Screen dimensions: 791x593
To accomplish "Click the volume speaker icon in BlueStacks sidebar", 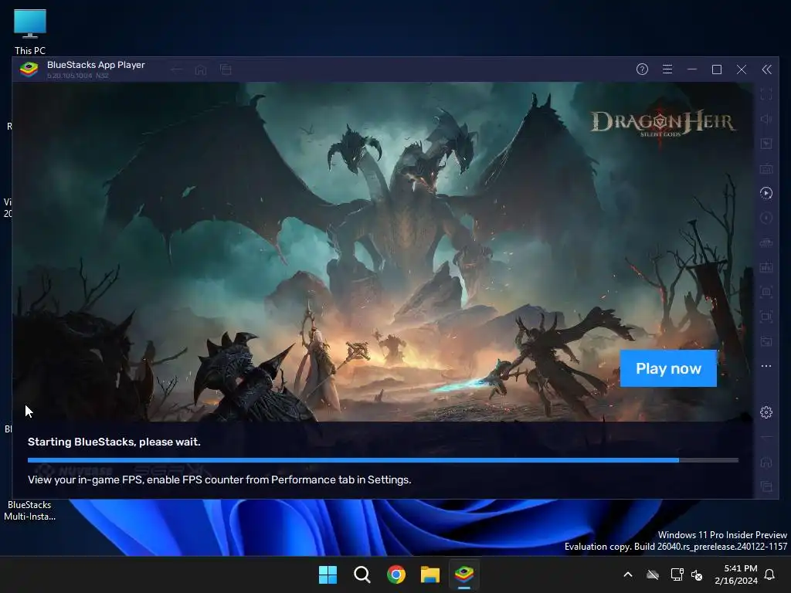I will tap(766, 118).
